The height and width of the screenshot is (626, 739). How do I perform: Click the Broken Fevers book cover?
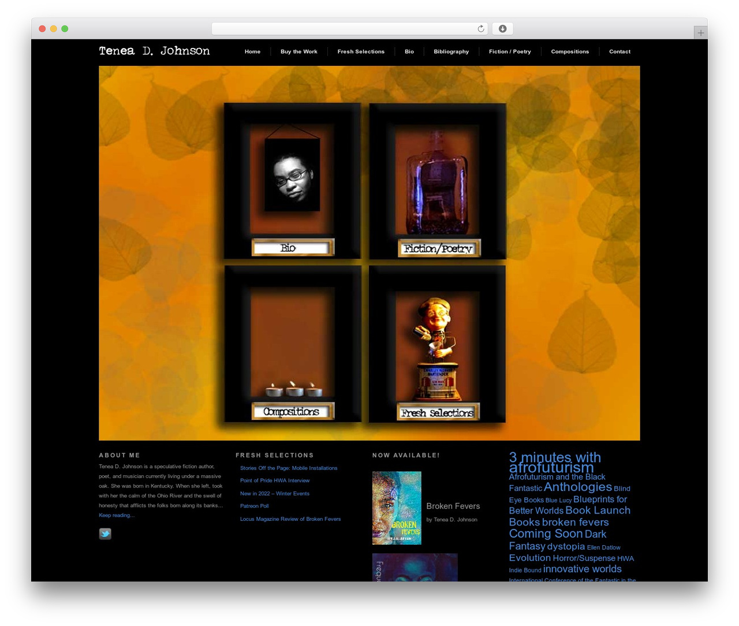click(x=397, y=508)
